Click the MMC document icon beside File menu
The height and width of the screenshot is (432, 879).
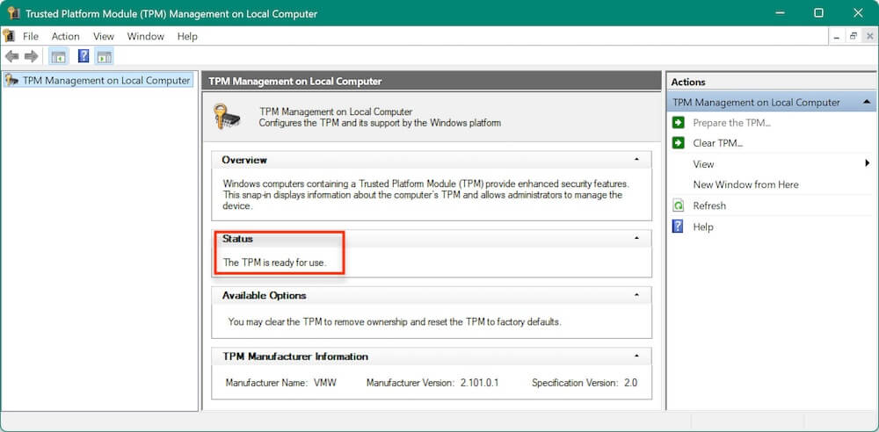pyautogui.click(x=8, y=36)
